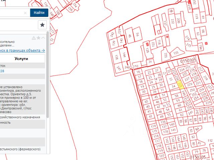Screen dimensions: 214x160
Task: Click the Найти search button
Action: [39, 13]
